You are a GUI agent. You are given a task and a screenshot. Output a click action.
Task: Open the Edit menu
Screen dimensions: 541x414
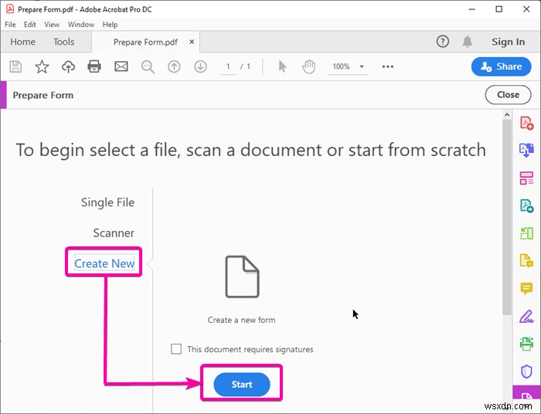(x=29, y=25)
